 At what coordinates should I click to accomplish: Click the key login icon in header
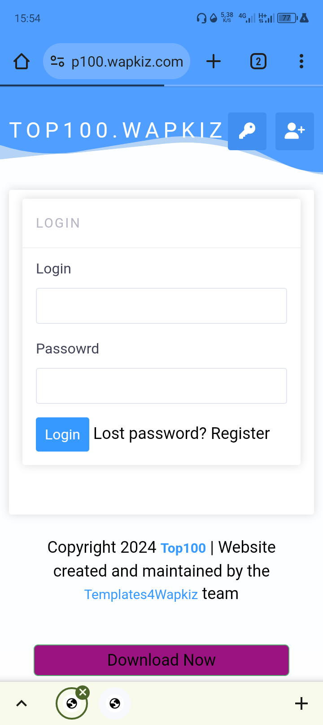247,131
